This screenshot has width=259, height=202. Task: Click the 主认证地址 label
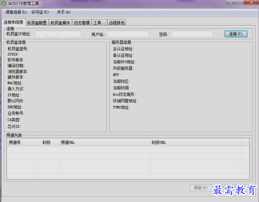123,49
